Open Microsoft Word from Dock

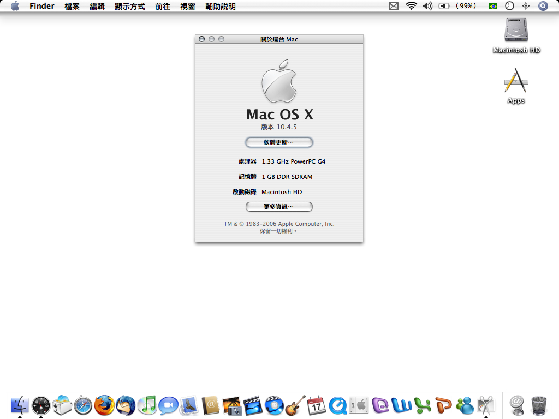tap(401, 405)
